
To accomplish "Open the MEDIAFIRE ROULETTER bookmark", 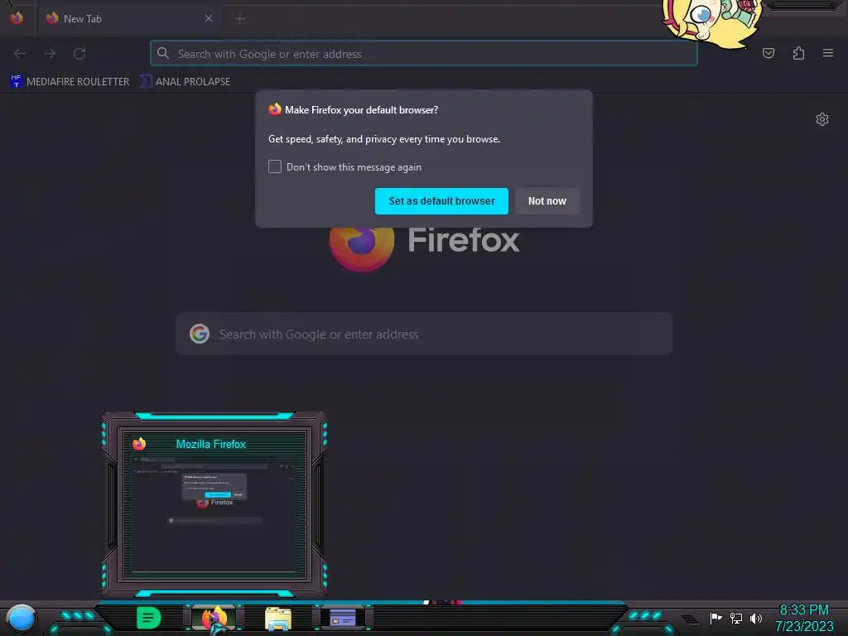I will (70, 82).
